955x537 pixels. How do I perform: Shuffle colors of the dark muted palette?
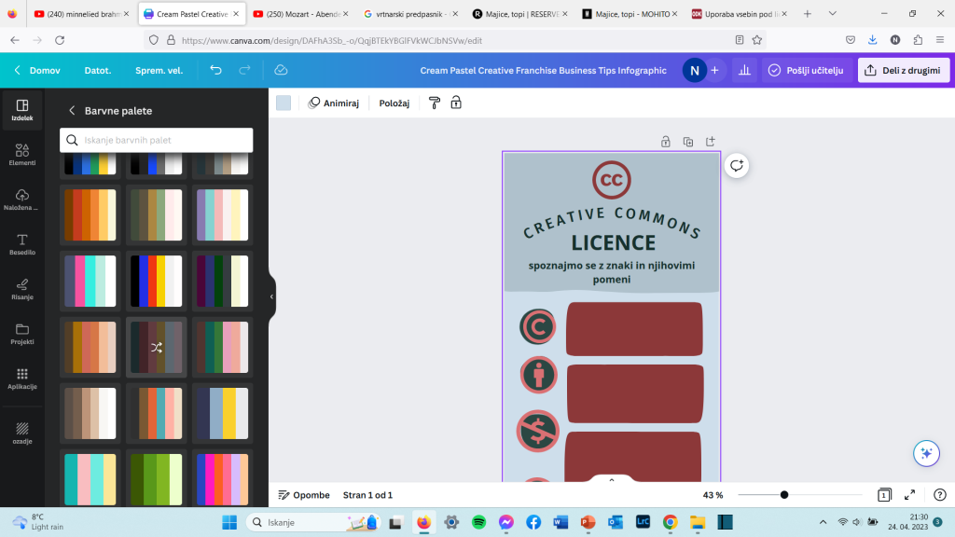pos(157,348)
